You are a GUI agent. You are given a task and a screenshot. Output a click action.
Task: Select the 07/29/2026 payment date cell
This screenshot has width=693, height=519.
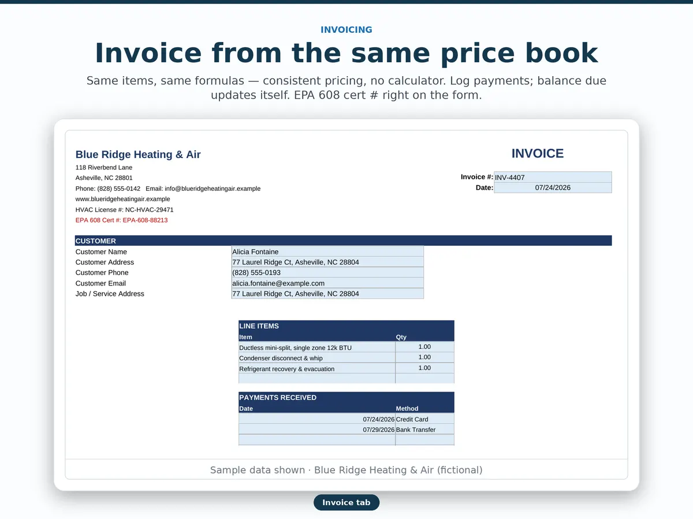tap(317, 429)
